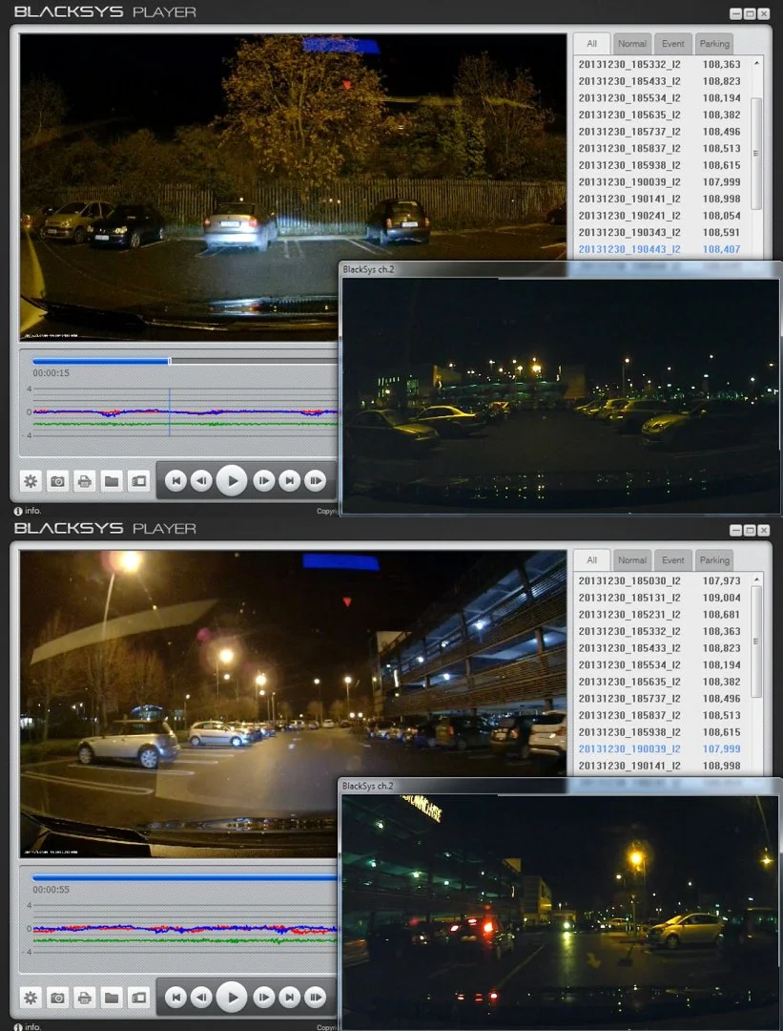
Task: Switch to Normal tab in upper player
Action: click(632, 43)
